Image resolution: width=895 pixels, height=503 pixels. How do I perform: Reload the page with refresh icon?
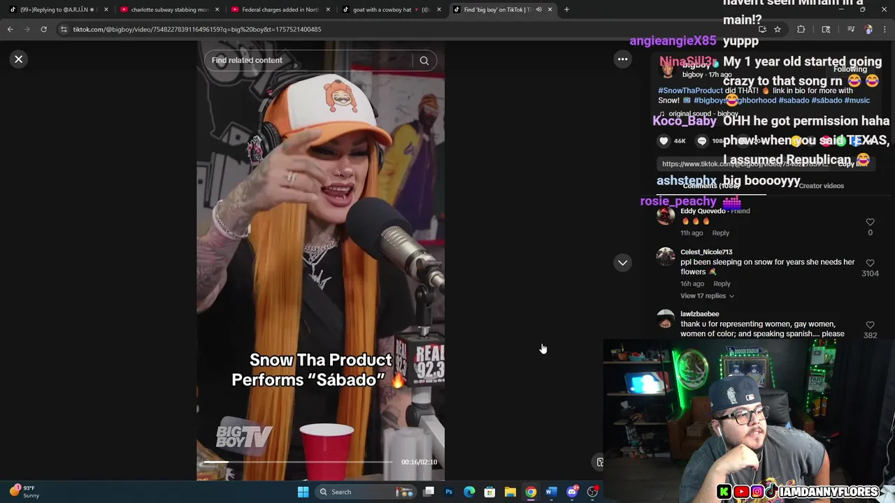click(x=43, y=29)
